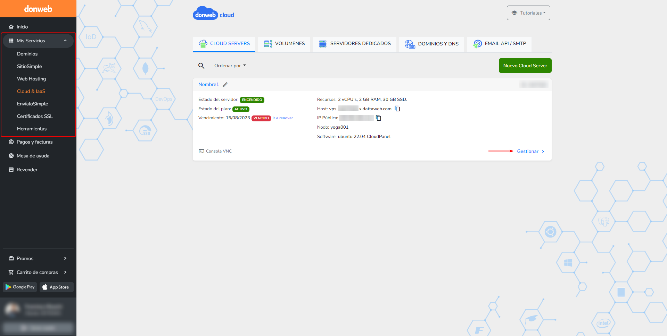This screenshot has width=667, height=336.
Task: Click the donweb cloud header logo
Action: (x=213, y=13)
